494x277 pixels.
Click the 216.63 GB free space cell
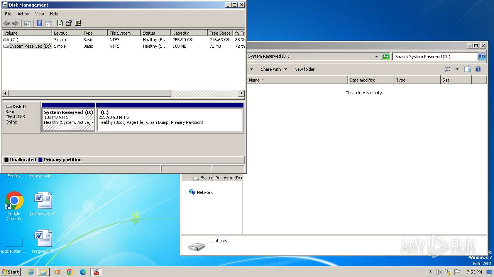(x=219, y=40)
